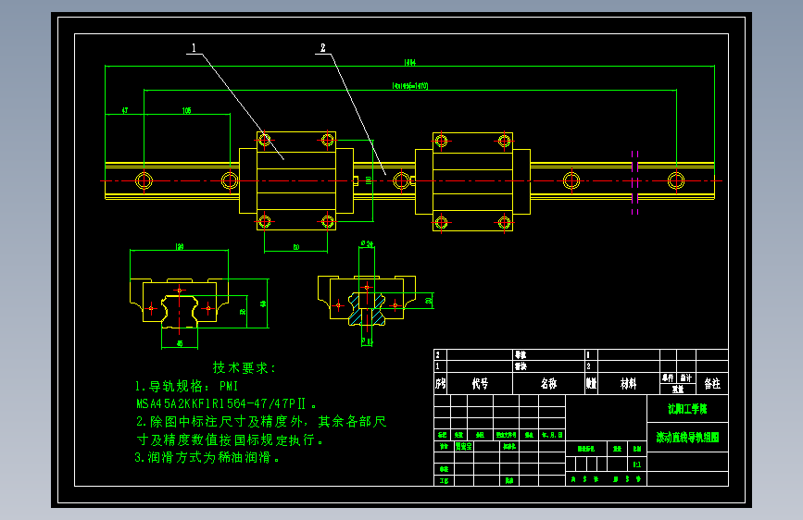This screenshot has width=803, height=520.
Task: Select the 45 dimension under section view
Action: pos(180,343)
